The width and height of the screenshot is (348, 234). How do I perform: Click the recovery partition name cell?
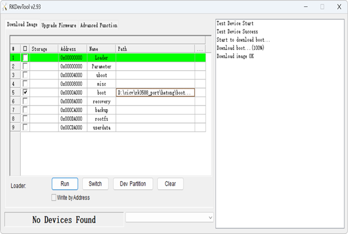101,101
